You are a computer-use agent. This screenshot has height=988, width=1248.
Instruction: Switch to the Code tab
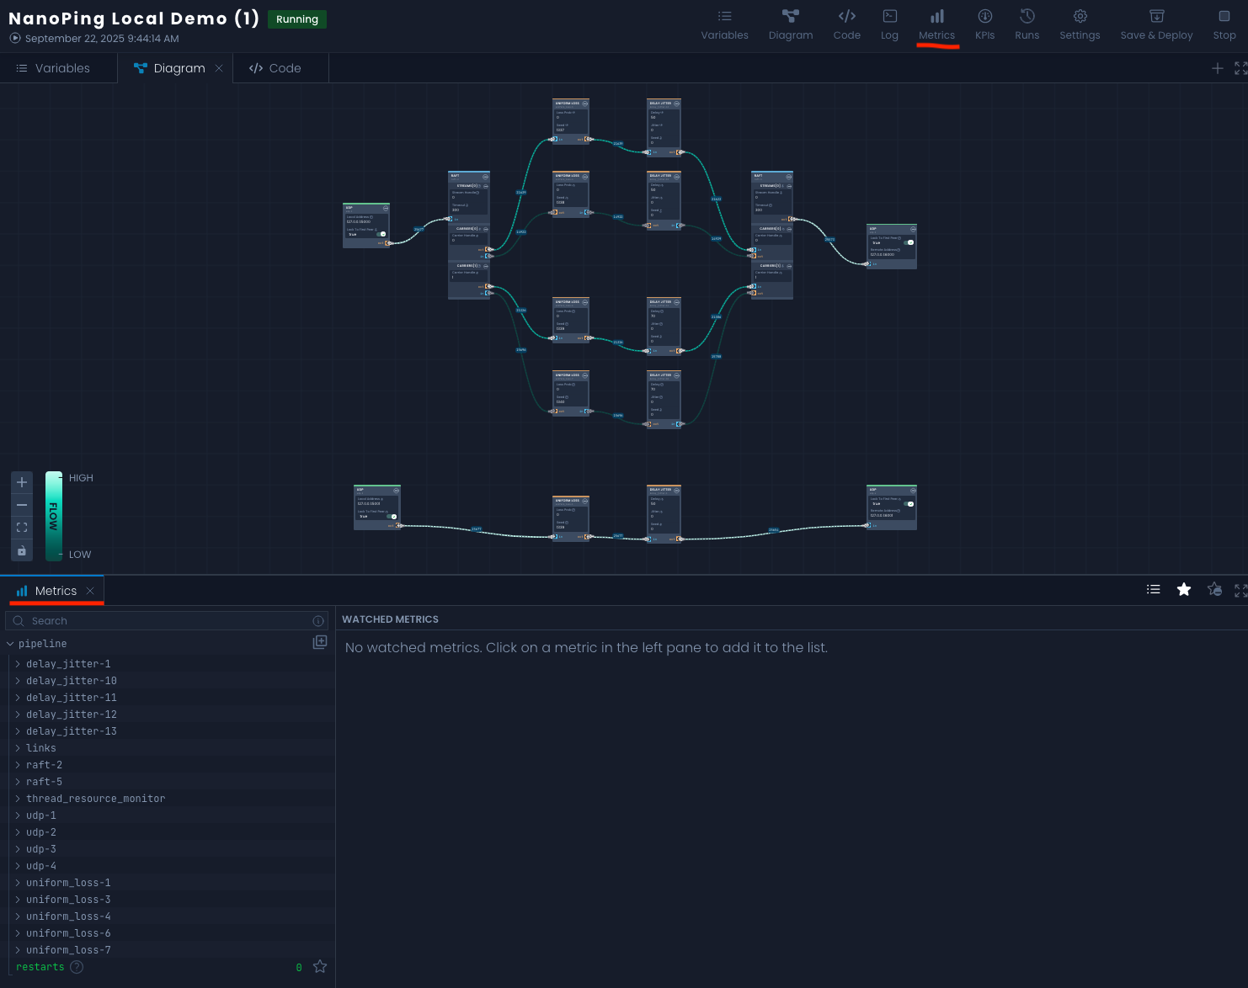pyautogui.click(x=280, y=68)
